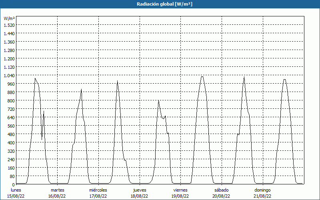This screenshot has width=320, height=200.
Task: Click the 19/08/22 date label
Action: coord(180,196)
